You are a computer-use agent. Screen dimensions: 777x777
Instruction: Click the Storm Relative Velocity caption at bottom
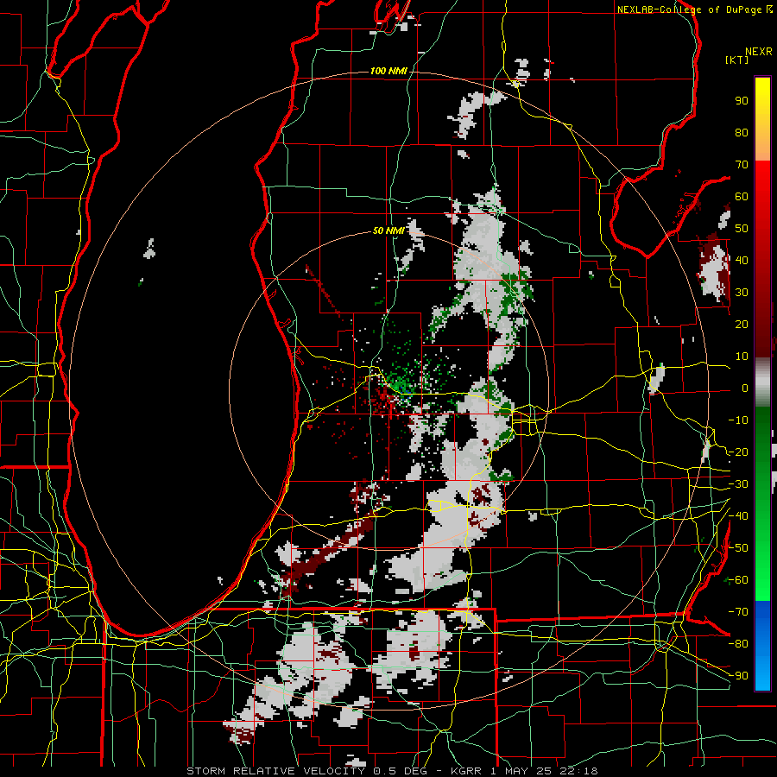(392, 771)
